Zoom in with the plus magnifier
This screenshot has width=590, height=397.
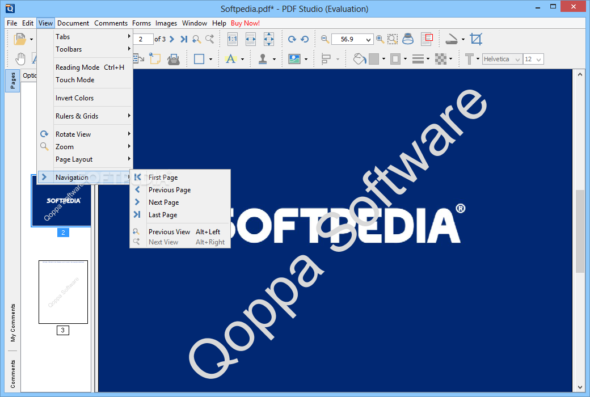380,39
